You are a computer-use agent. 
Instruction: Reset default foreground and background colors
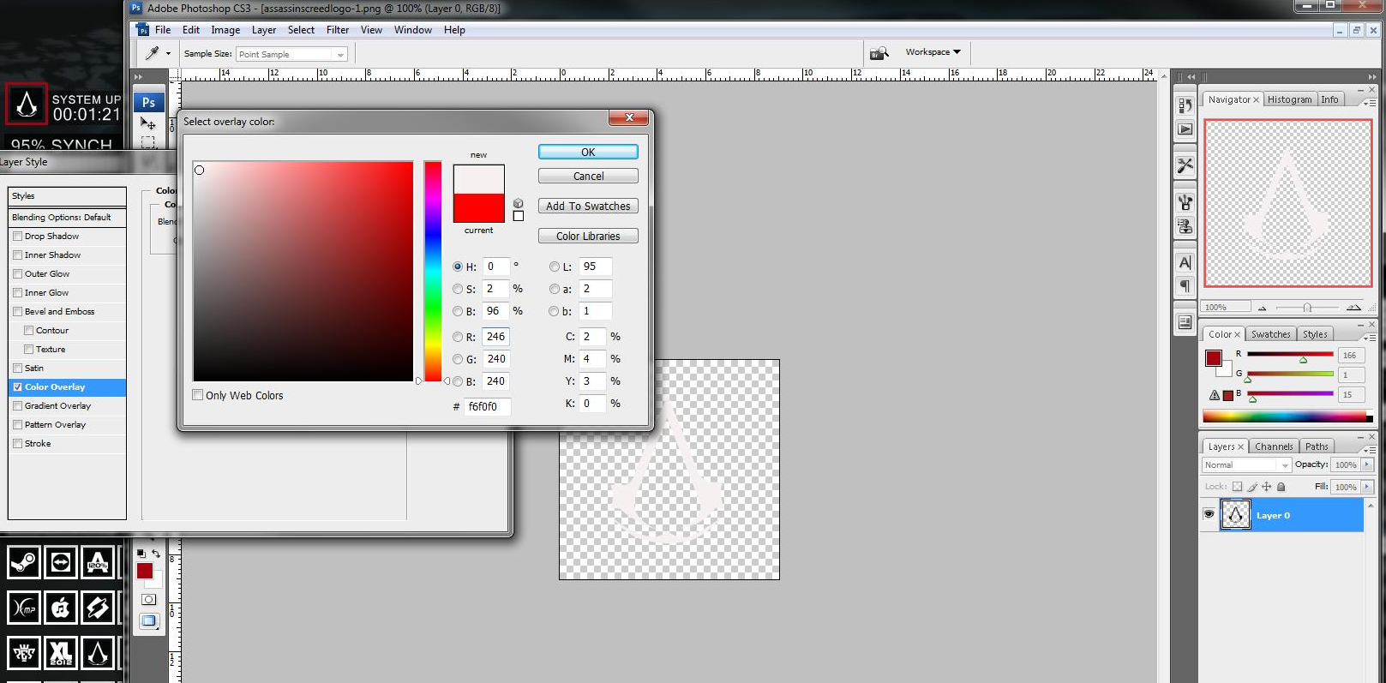tap(141, 554)
